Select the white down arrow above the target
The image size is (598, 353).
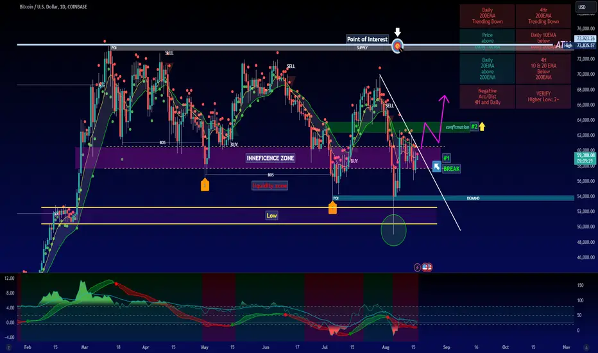397,32
